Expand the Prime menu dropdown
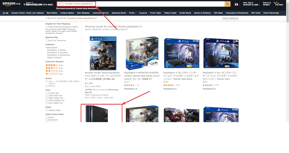The width and height of the screenshot is (289, 153). coord(132,13)
